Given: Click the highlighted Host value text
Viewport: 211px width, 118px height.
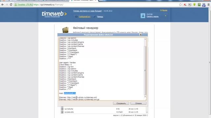Looking at the screenshot, I should tap(70, 93).
